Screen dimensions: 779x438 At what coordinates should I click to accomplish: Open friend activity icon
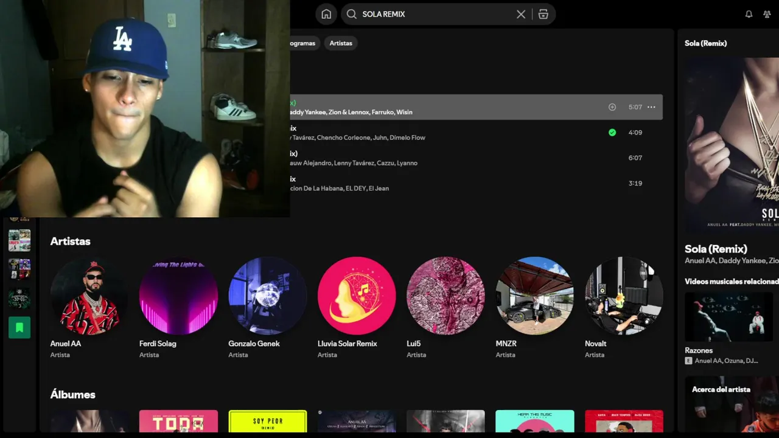pos(767,14)
